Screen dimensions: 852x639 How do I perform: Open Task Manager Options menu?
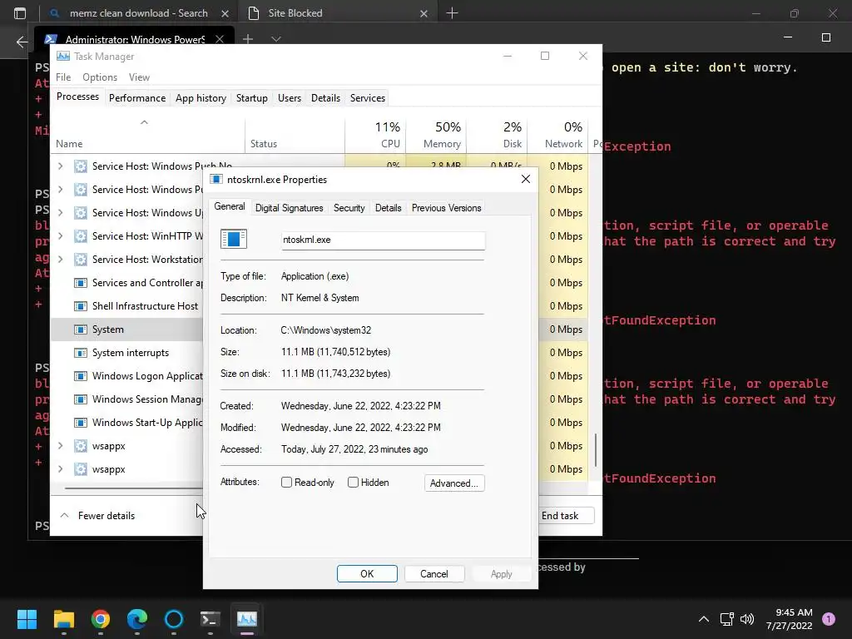(x=100, y=77)
